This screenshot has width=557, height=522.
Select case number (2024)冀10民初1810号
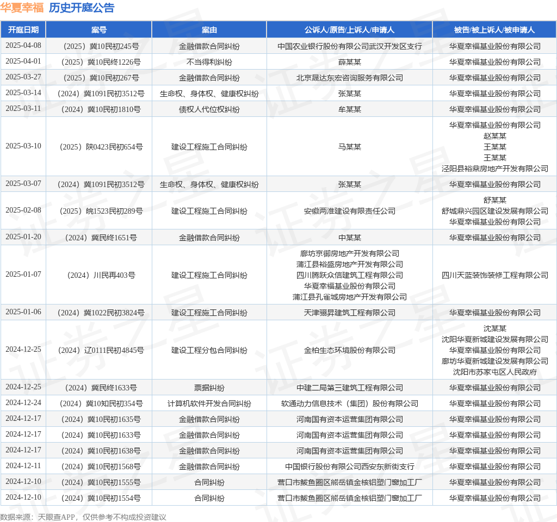pyautogui.click(x=99, y=109)
